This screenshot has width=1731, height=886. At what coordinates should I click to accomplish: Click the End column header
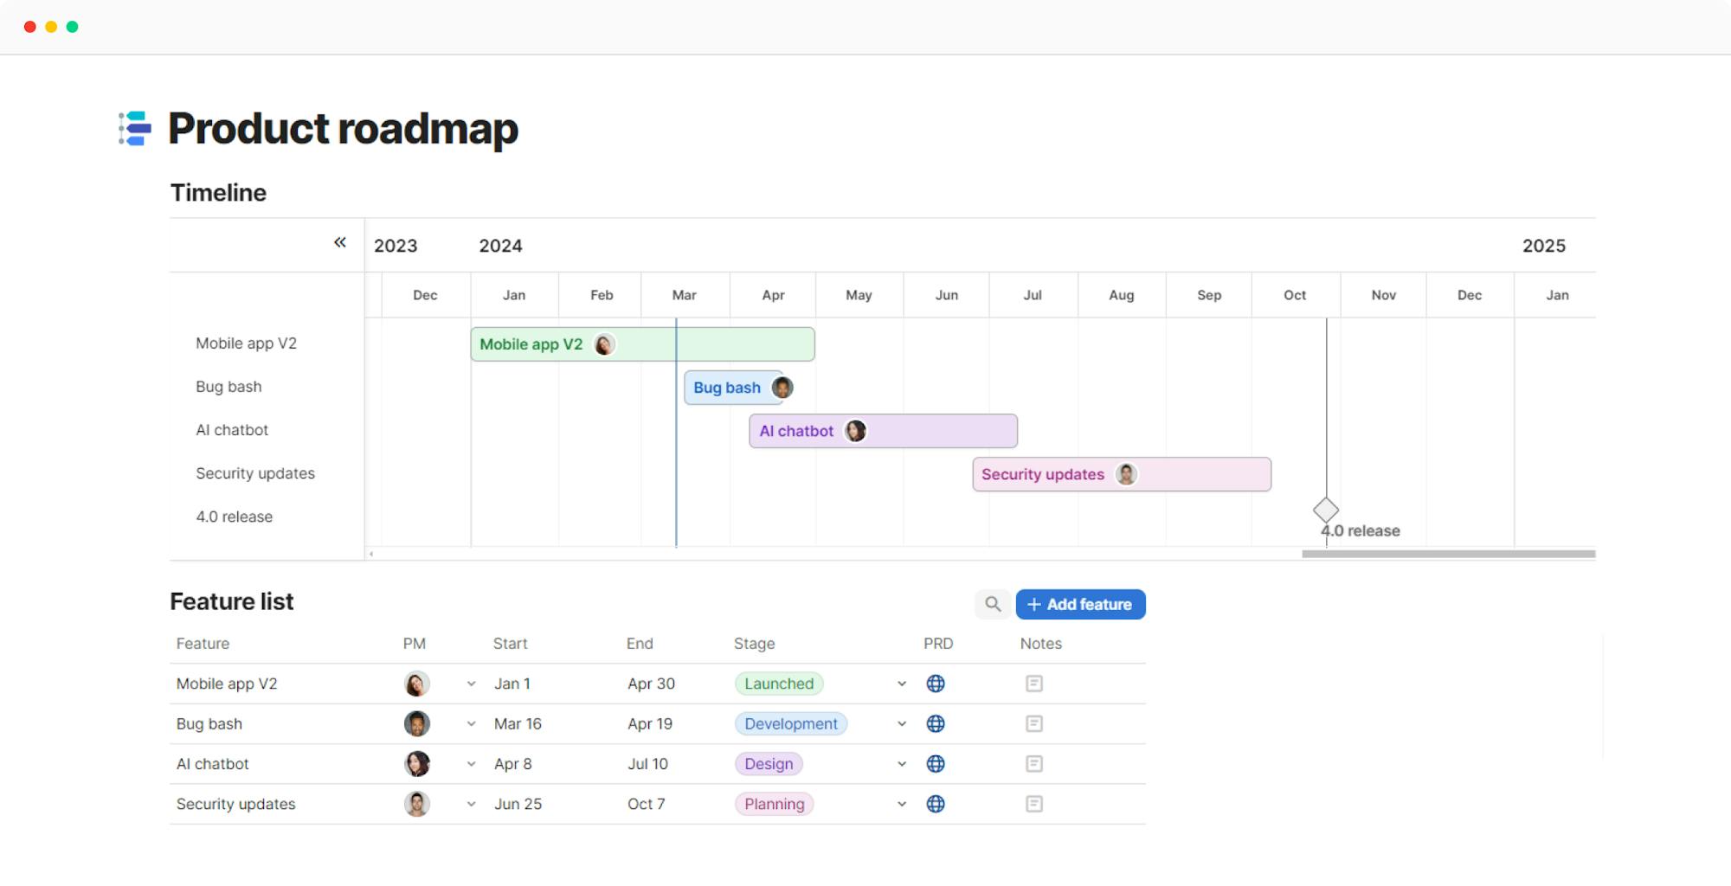pos(640,644)
